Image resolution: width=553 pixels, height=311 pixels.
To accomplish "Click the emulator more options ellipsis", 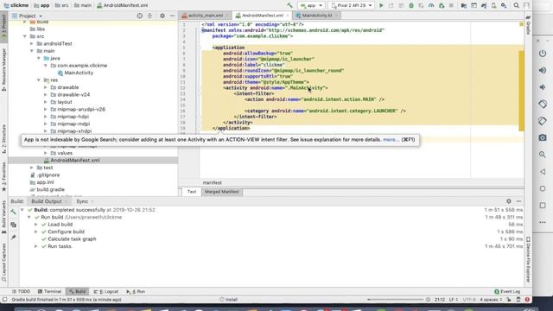I will (543, 223).
